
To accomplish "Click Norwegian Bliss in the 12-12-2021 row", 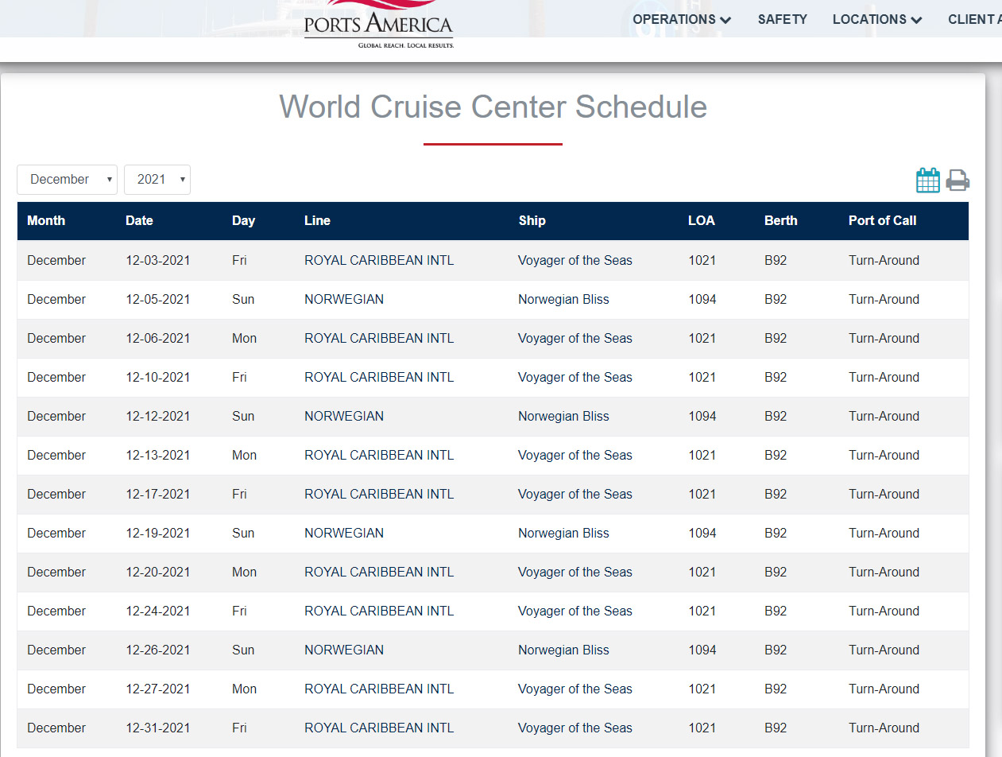I will coord(563,416).
